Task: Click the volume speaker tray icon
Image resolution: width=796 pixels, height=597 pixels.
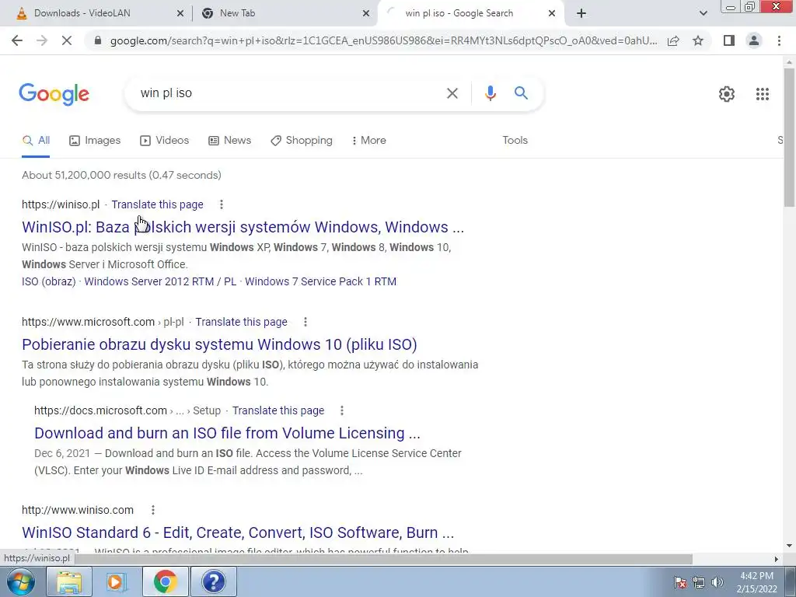Action: (x=717, y=582)
